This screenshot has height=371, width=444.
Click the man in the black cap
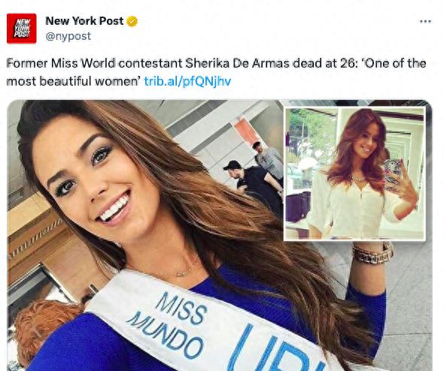[x=252, y=184]
